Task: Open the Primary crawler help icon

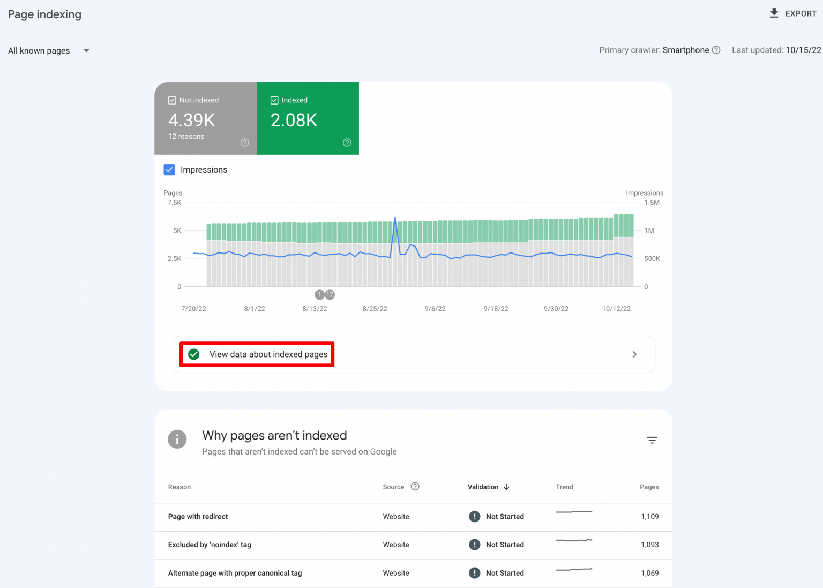Action: pyautogui.click(x=716, y=50)
